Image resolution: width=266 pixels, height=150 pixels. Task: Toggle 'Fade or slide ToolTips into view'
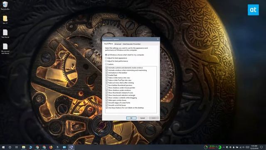[x=107, y=80]
